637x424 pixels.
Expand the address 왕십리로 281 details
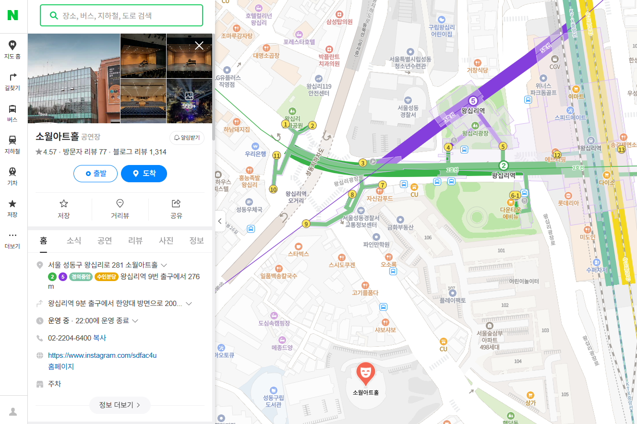tap(164, 265)
